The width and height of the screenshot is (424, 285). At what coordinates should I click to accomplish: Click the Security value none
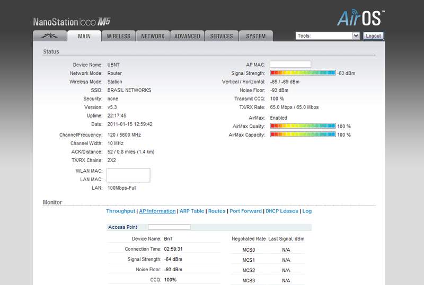click(112, 99)
